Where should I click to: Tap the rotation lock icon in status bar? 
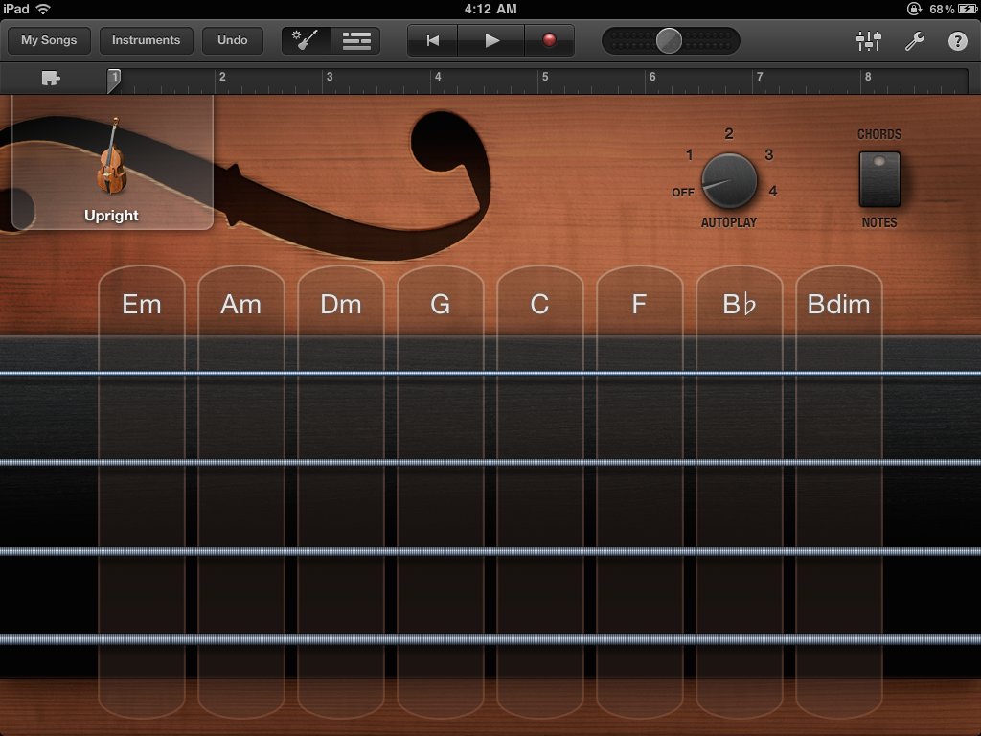[914, 9]
